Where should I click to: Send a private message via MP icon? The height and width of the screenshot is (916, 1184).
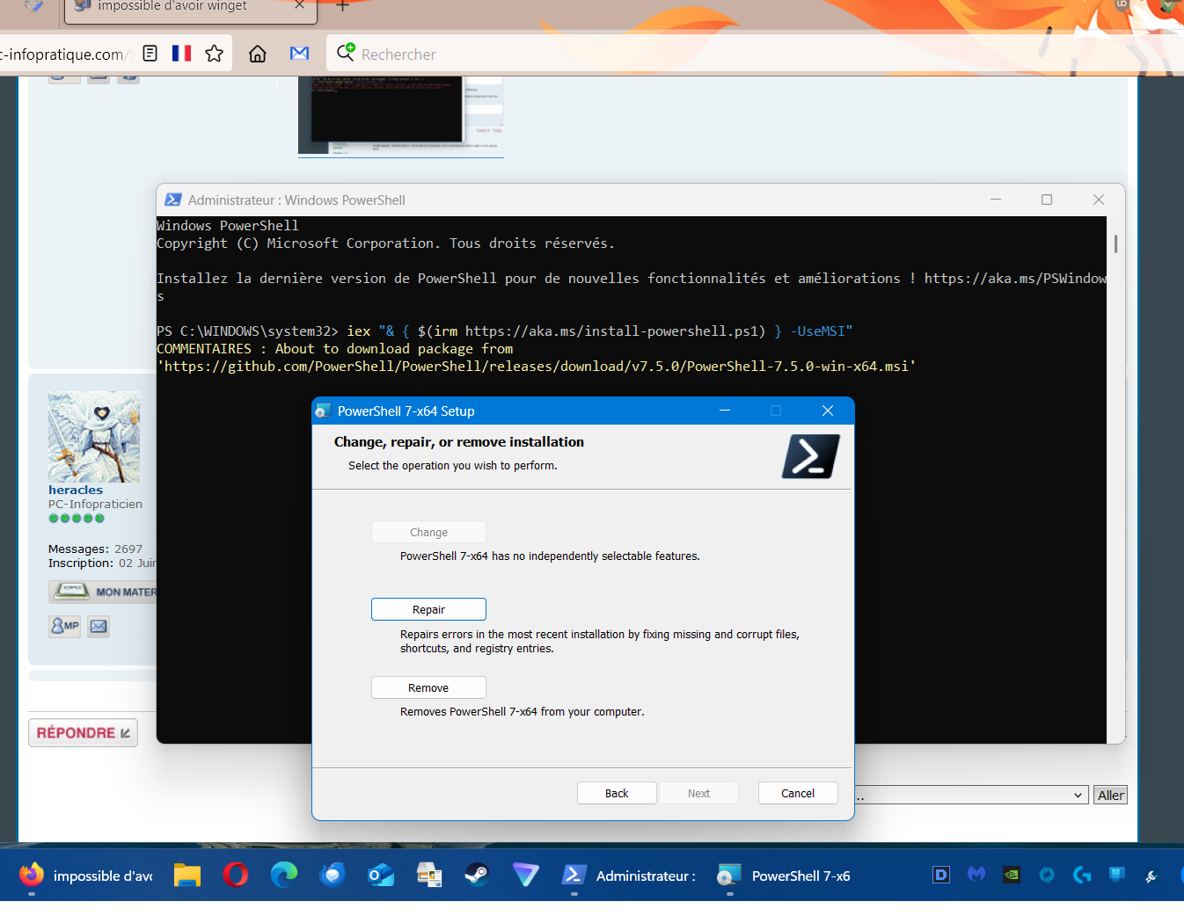click(x=64, y=626)
